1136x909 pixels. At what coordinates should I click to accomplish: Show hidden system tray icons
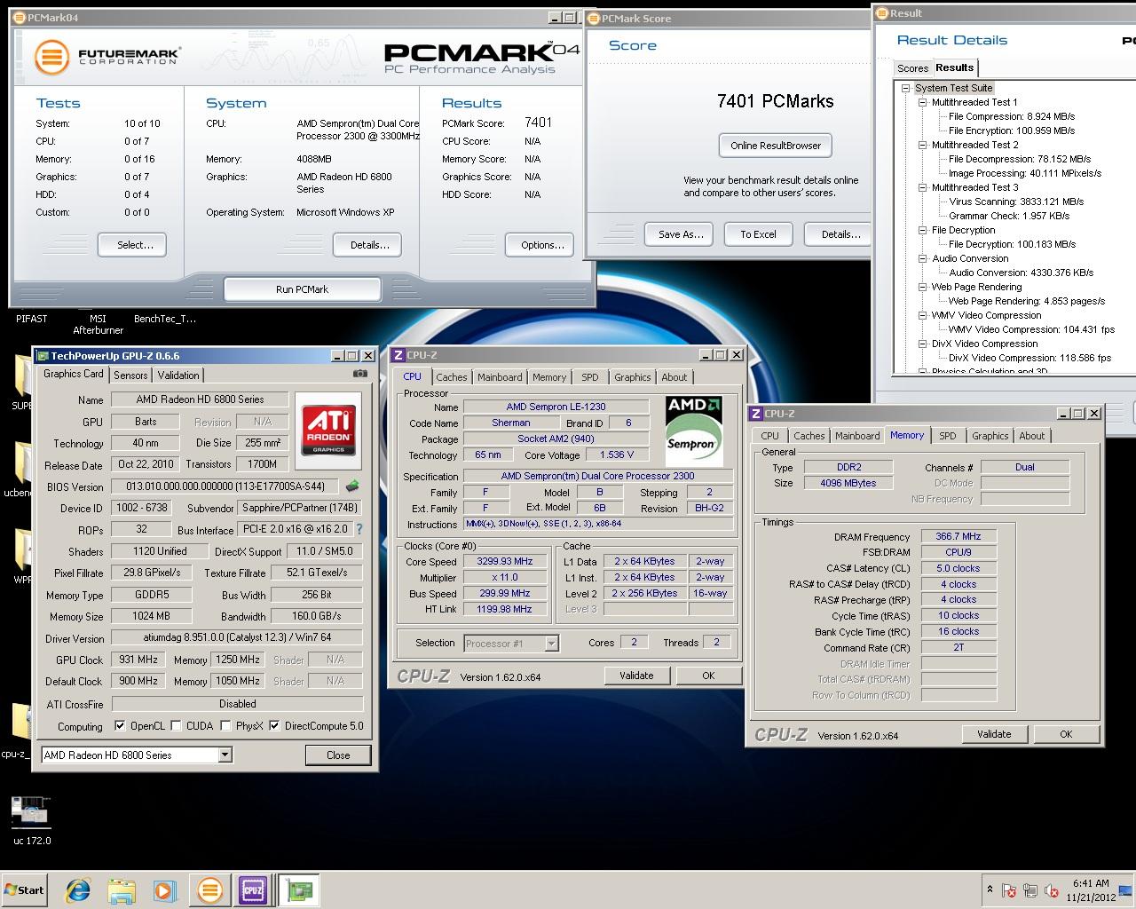pos(990,889)
